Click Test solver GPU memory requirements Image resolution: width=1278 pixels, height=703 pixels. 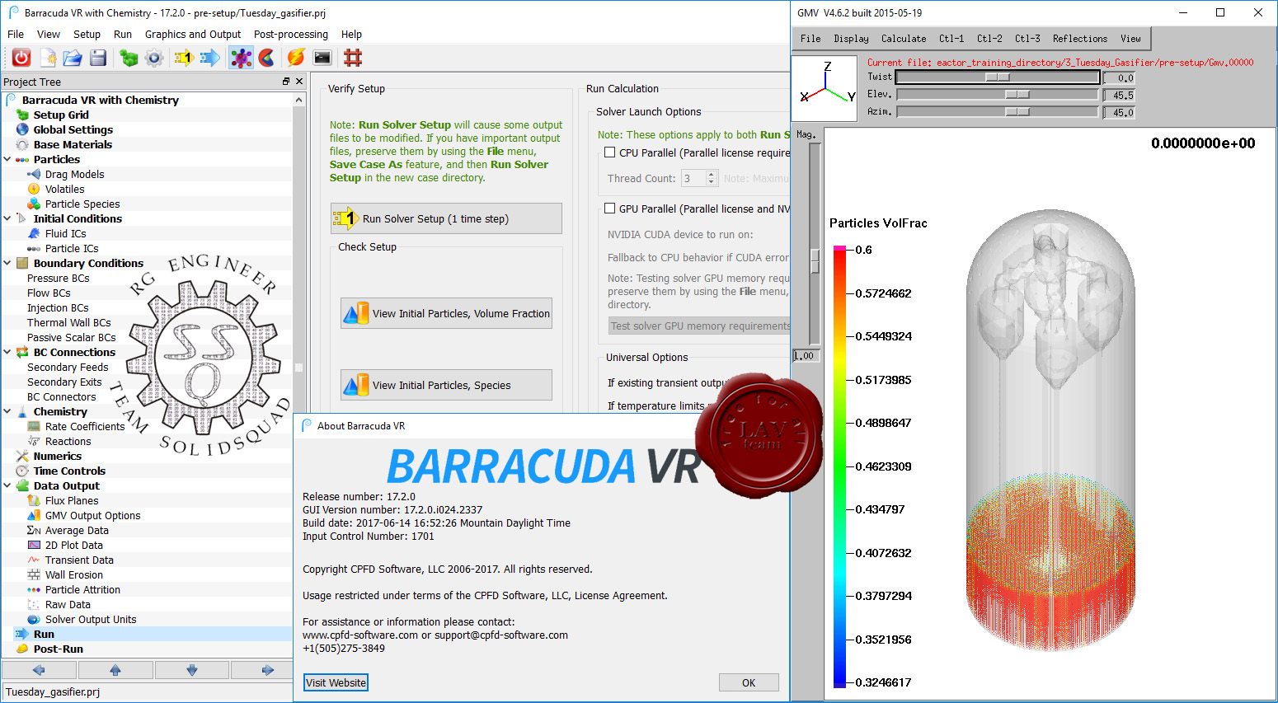pyautogui.click(x=699, y=326)
